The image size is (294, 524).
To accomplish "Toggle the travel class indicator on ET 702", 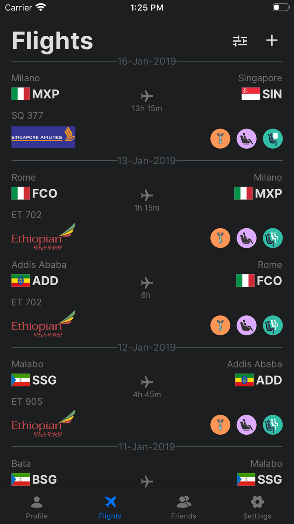I will [x=247, y=238].
